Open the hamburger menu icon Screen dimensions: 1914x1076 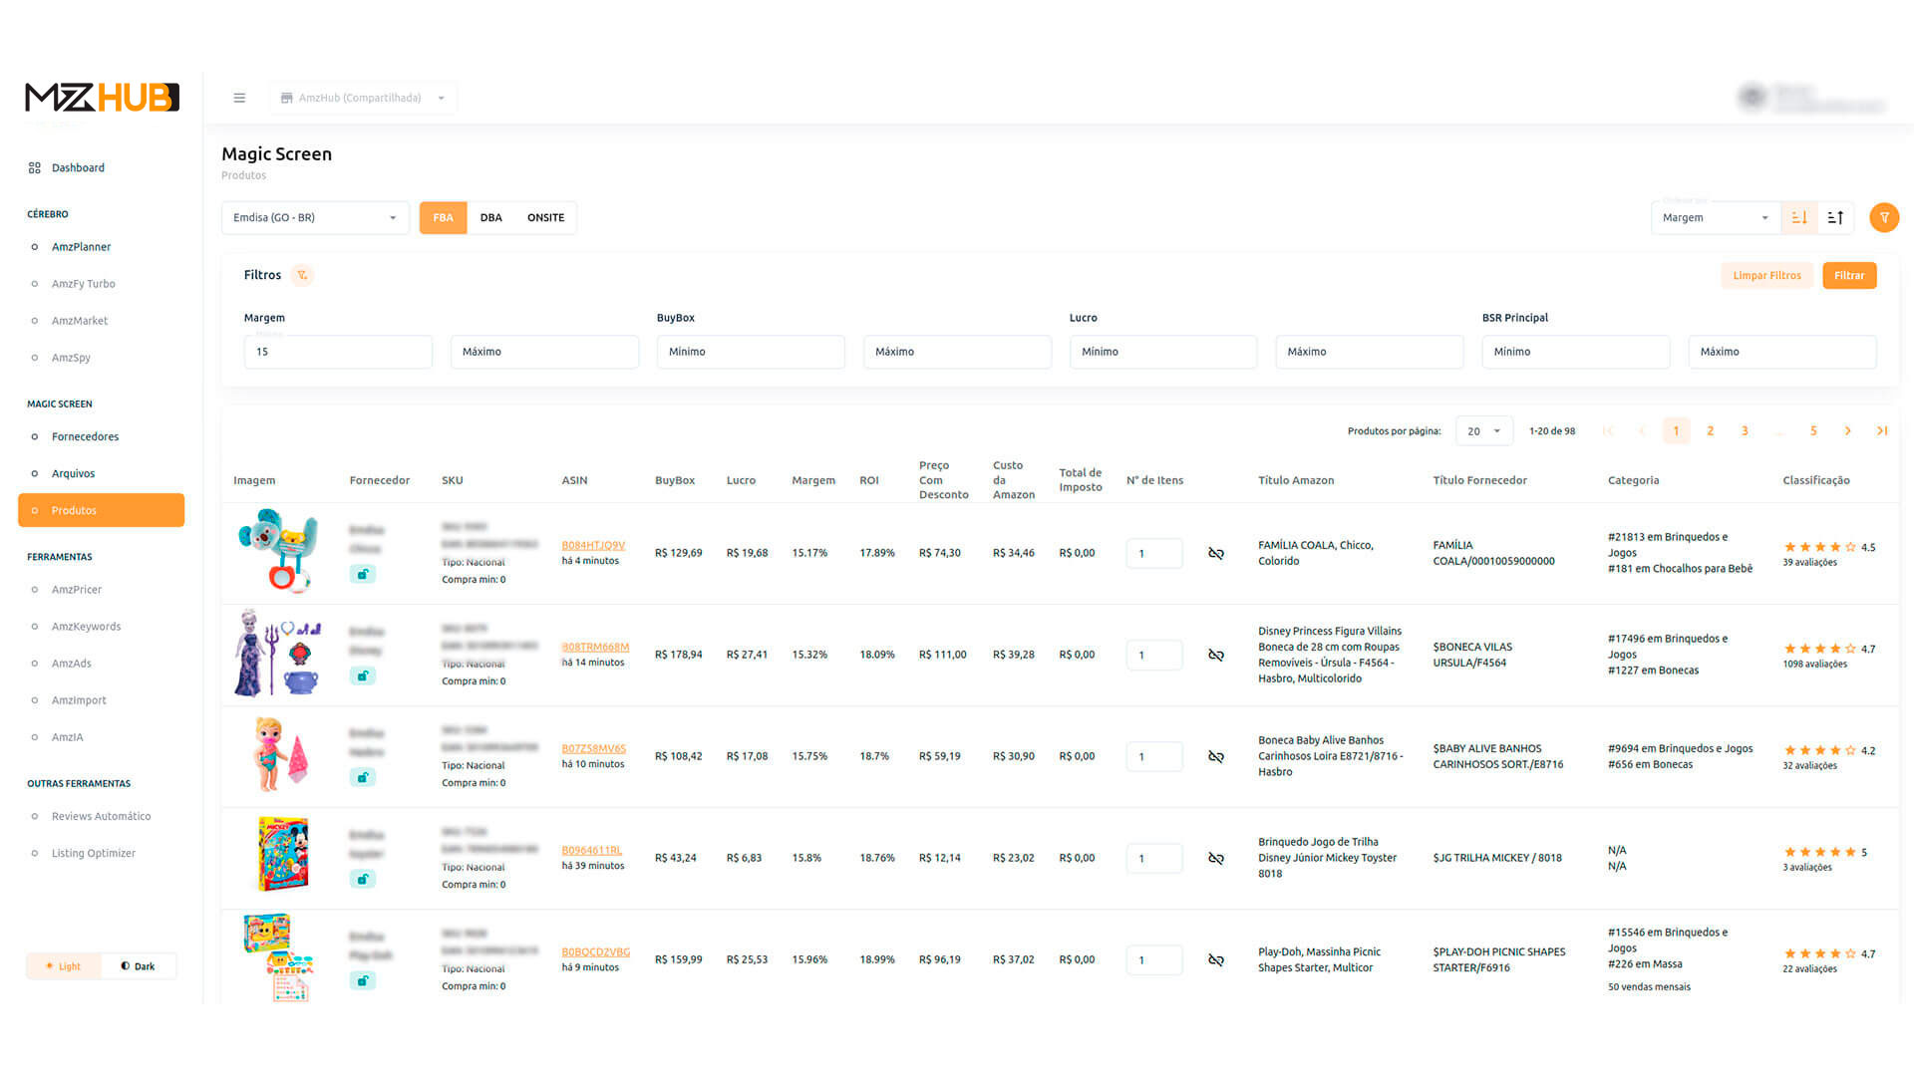[x=239, y=98]
